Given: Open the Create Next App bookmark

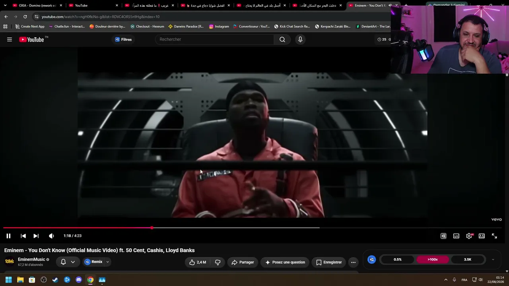Looking at the screenshot, I should (30, 27).
